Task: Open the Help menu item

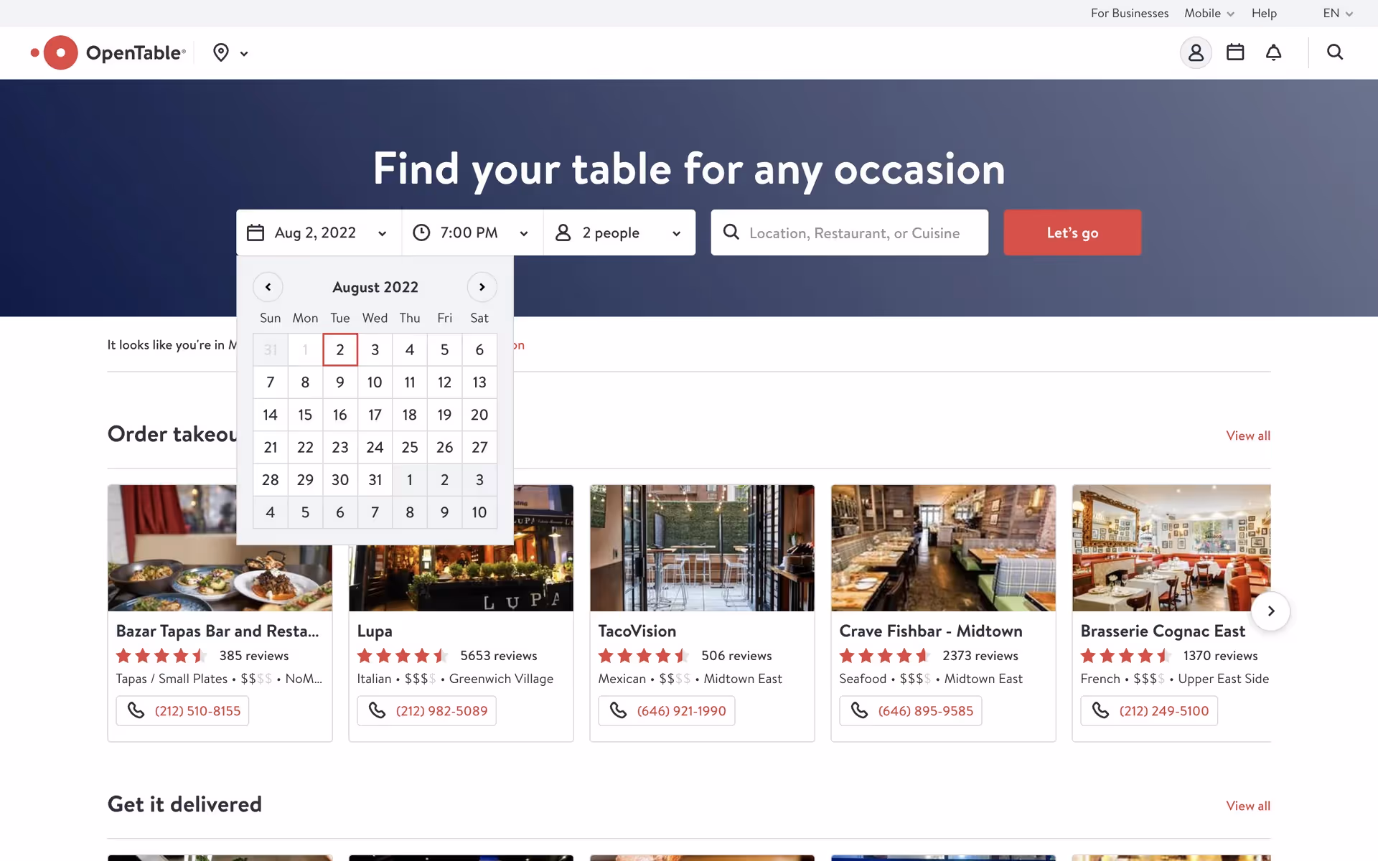Action: pyautogui.click(x=1264, y=13)
